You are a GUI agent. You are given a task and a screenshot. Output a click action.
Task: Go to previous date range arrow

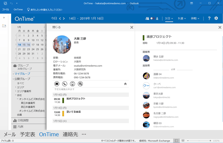(x=60, y=18)
